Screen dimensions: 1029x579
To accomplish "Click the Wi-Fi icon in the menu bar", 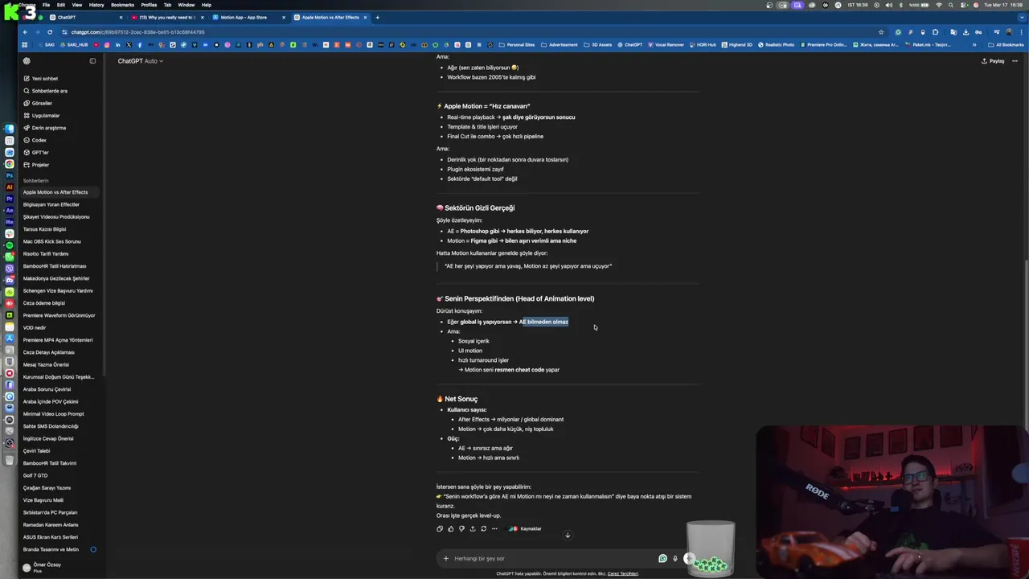I will (x=939, y=5).
